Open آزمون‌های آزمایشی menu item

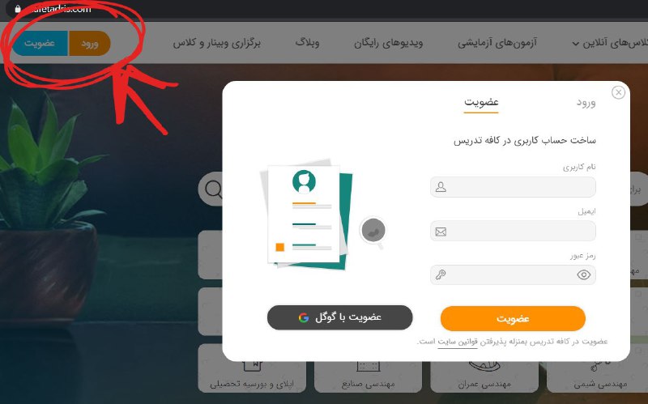(497, 43)
